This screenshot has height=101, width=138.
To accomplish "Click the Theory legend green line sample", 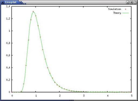I will (x=126, y=13).
